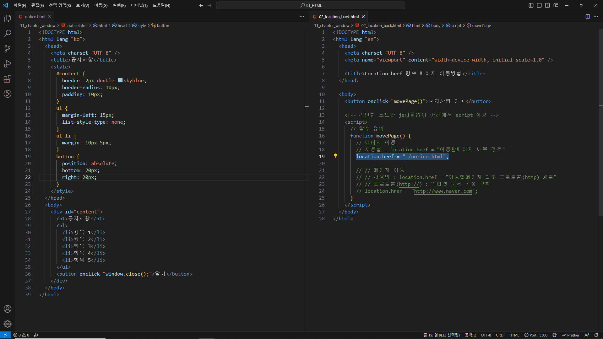603x339 pixels.
Task: Open left editor group's more actions menu
Action: pos(302,17)
